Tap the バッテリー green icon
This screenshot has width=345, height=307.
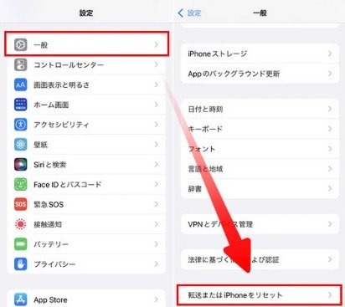pos(21,244)
